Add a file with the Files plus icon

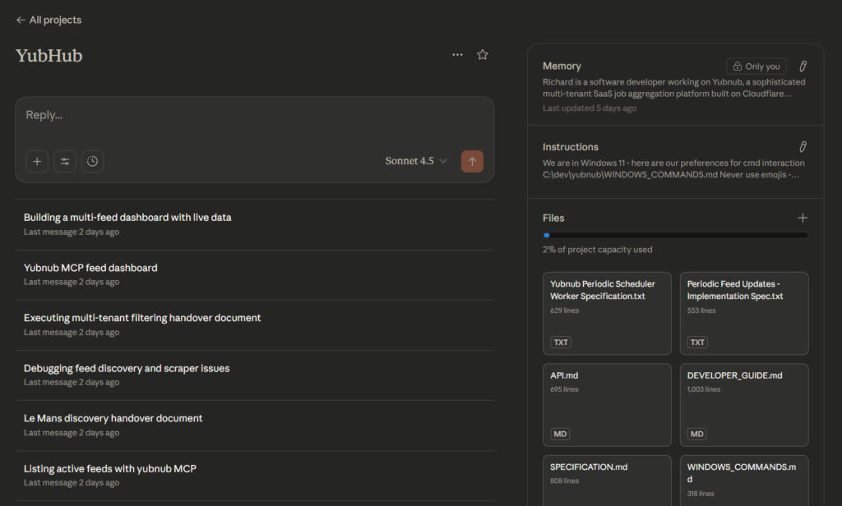pyautogui.click(x=803, y=218)
